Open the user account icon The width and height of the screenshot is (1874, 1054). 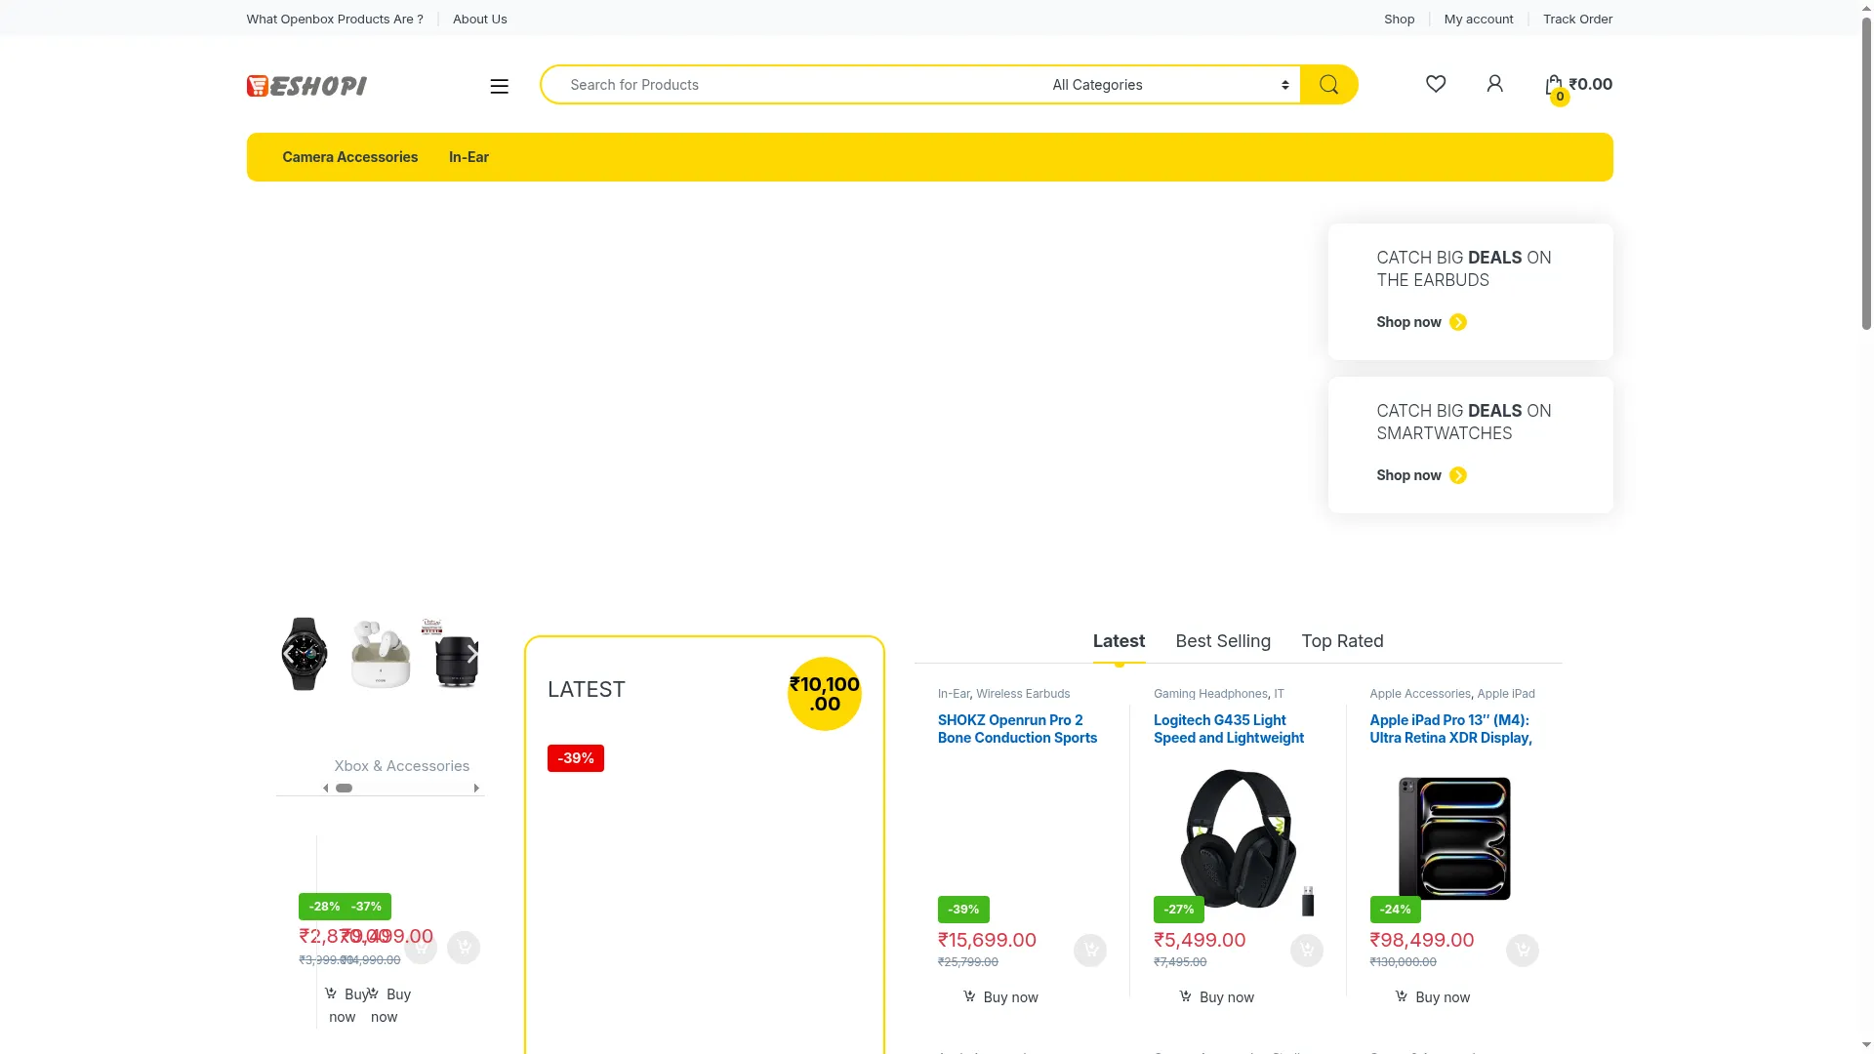coord(1494,84)
